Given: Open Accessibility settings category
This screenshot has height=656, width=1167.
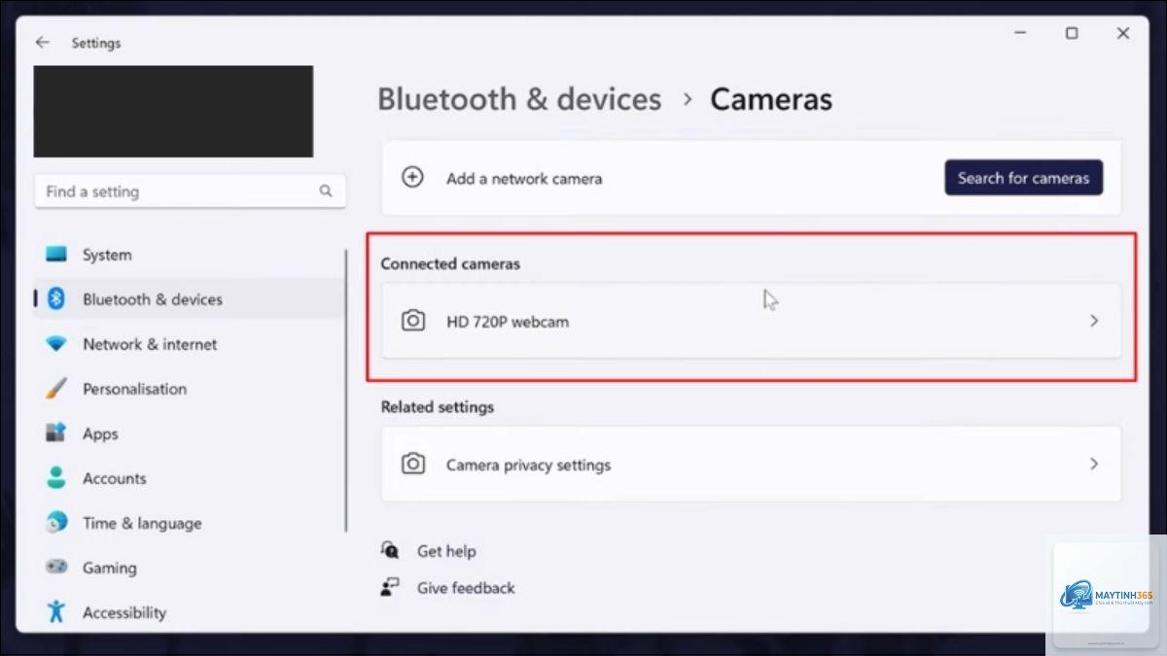Looking at the screenshot, I should 189,612.
